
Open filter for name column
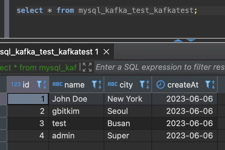coord(94,84)
